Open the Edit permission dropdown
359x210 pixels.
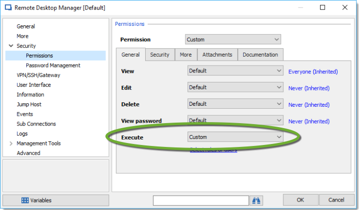coord(235,87)
